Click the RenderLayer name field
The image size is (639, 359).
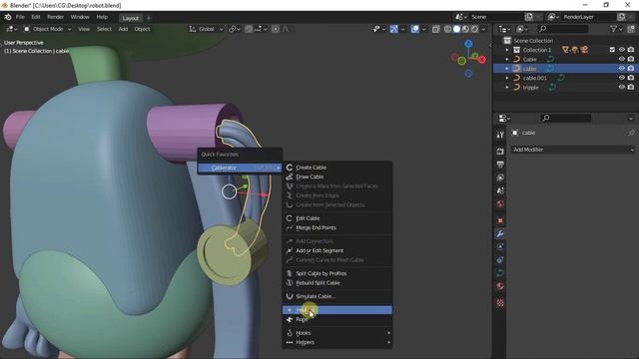pyautogui.click(x=588, y=17)
